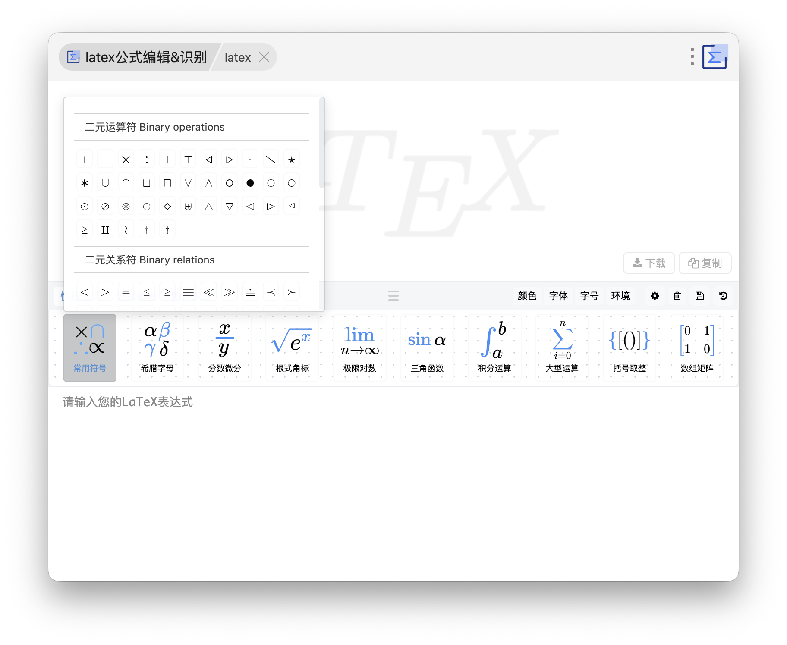Screen dimensions: 787x645
Task: Save formula using the floppy disk icon
Action: pyautogui.click(x=700, y=296)
